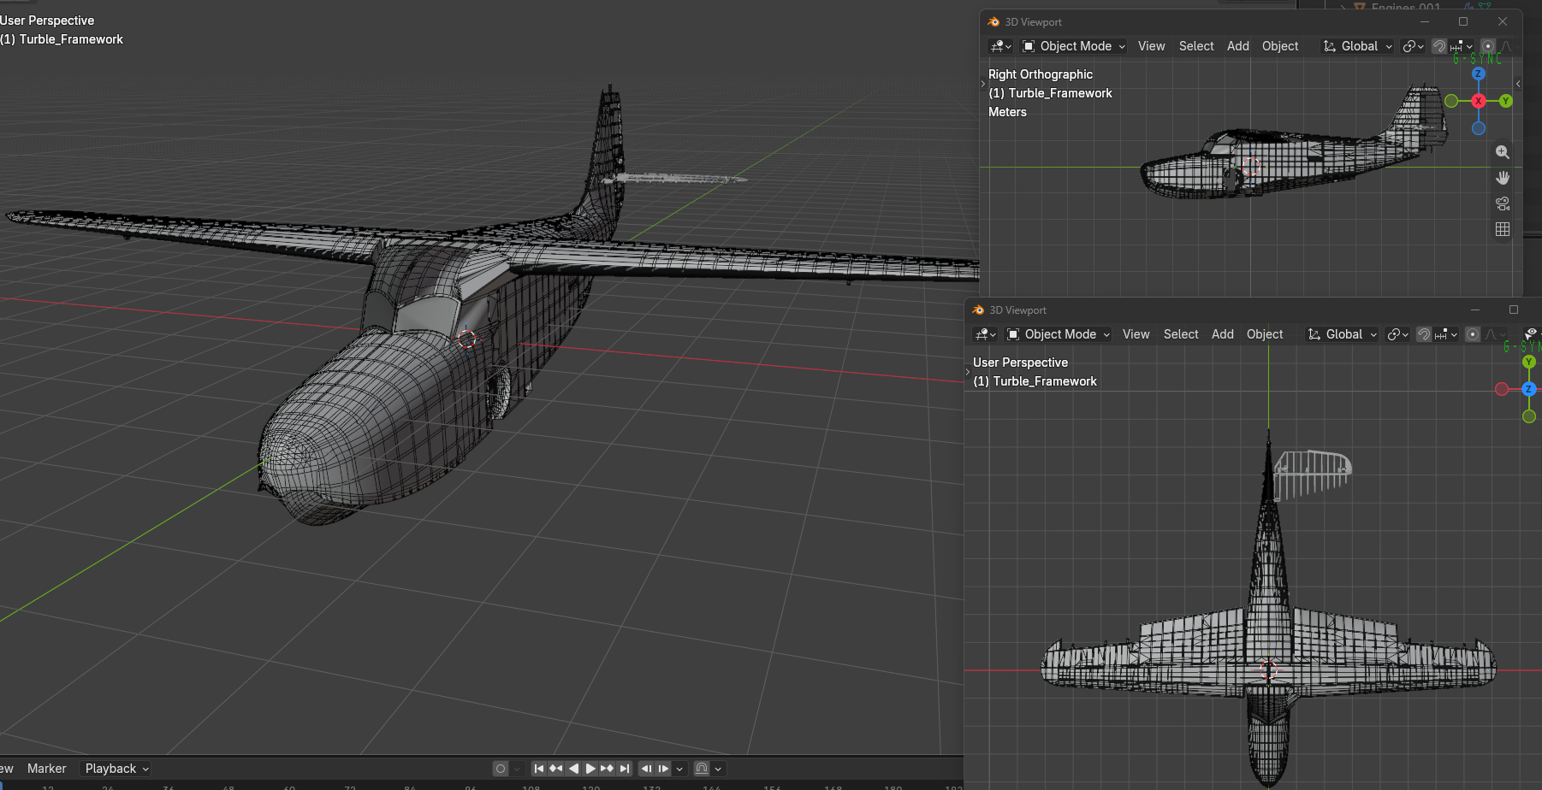Image resolution: width=1542 pixels, height=790 pixels.
Task: Toggle auto keying record button
Action: point(501,769)
